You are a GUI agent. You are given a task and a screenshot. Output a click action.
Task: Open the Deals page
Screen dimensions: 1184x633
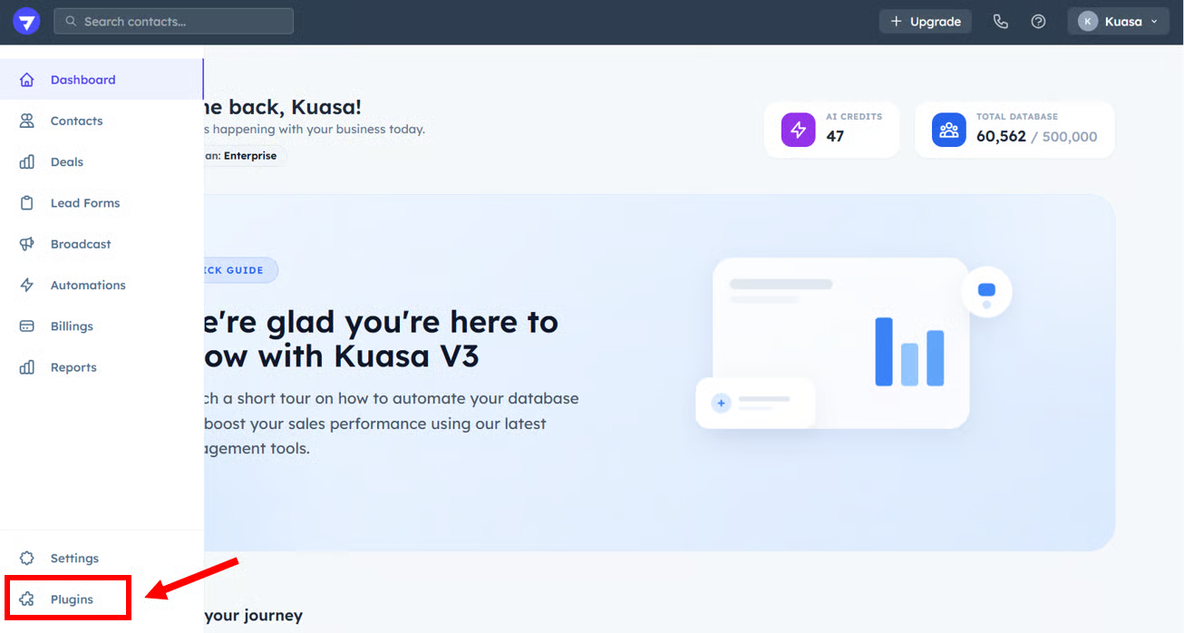(66, 162)
